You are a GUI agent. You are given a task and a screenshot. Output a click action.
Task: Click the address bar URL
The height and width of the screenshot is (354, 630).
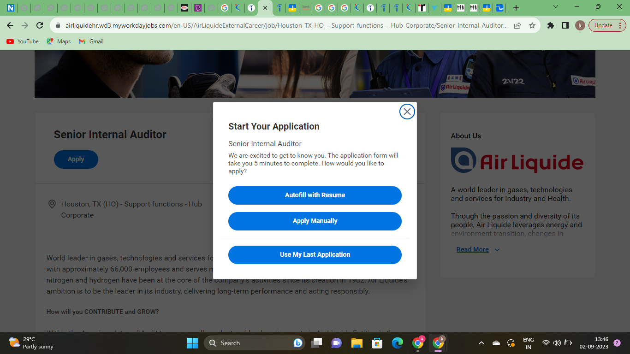click(286, 26)
